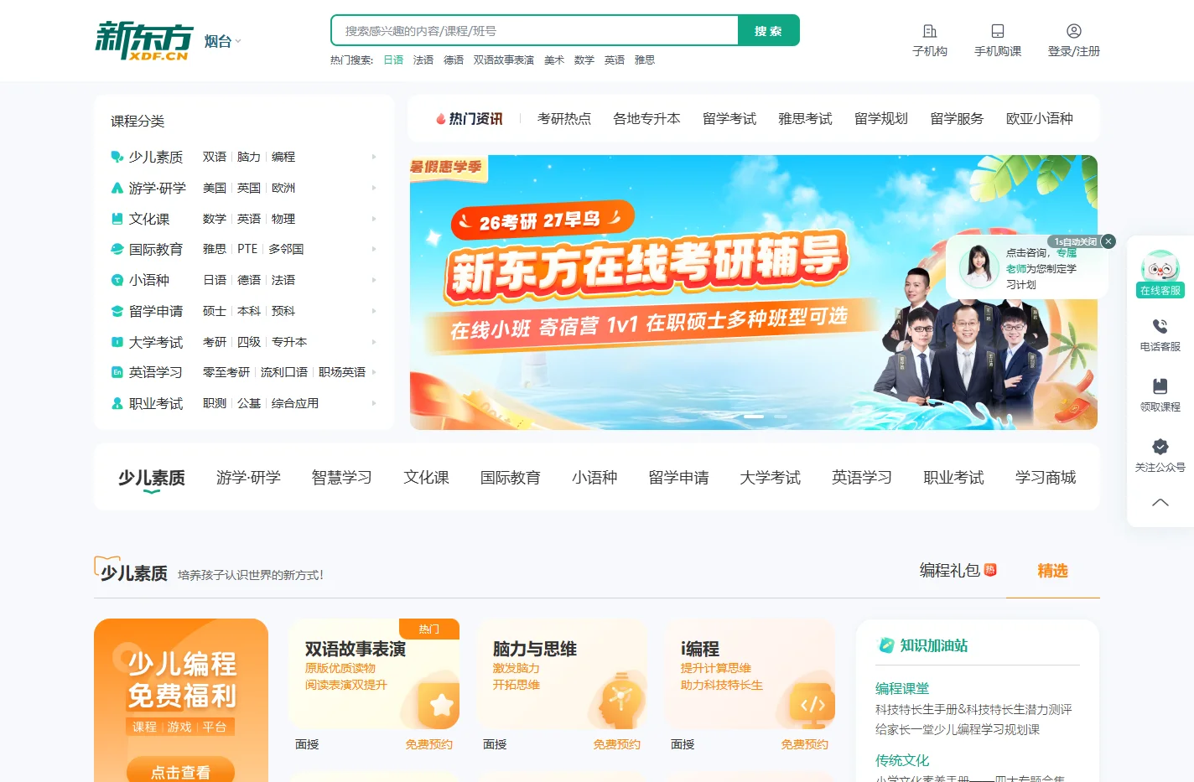Expand the 职业考试 row arrow
Screen dimensions: 1194x782
374,403
